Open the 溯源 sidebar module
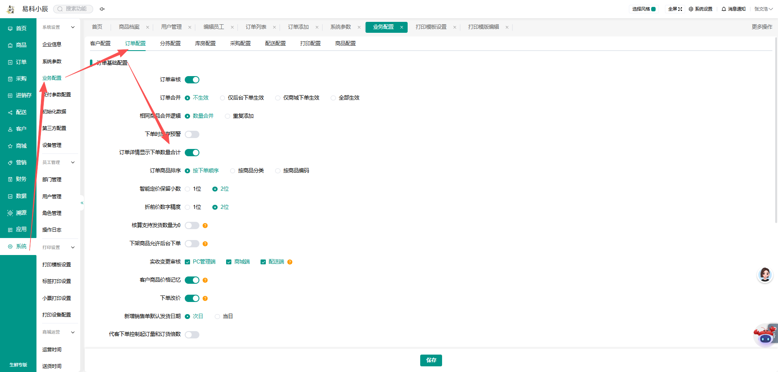This screenshot has height=372, width=778. tap(18, 213)
